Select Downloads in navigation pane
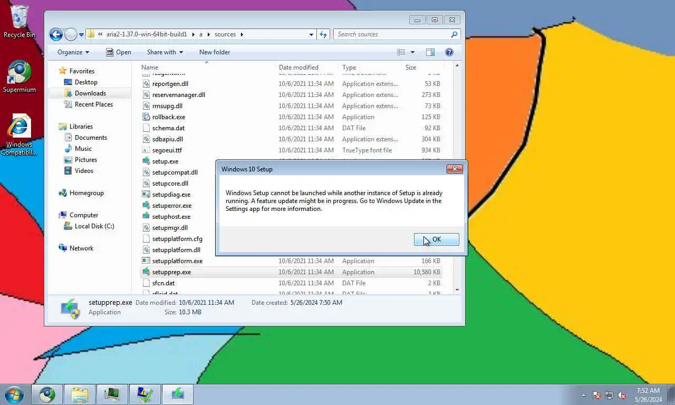Screen dimensions: 675x405 tap(90, 93)
